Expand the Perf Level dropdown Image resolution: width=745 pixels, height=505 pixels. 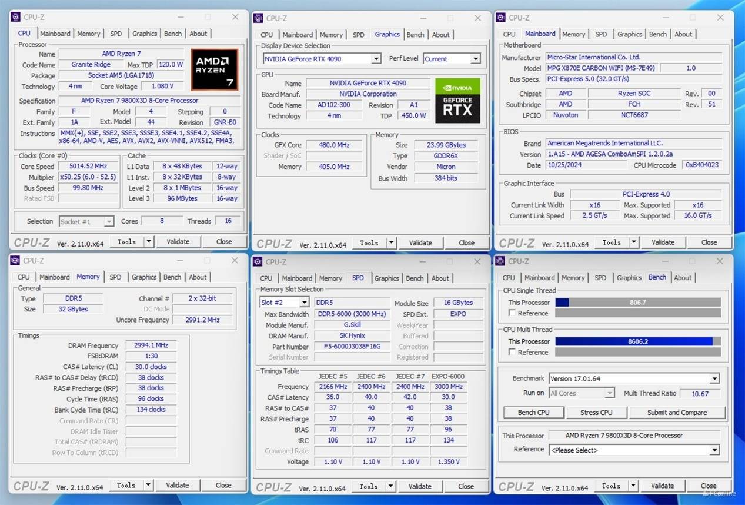tap(475, 59)
